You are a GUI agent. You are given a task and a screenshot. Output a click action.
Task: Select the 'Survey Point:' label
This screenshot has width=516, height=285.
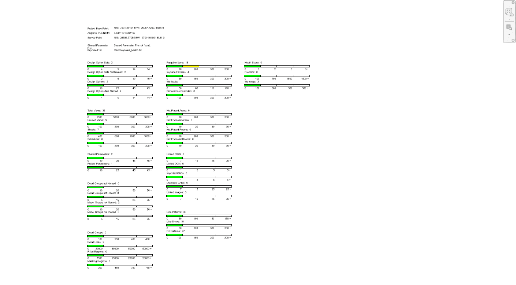click(95, 38)
